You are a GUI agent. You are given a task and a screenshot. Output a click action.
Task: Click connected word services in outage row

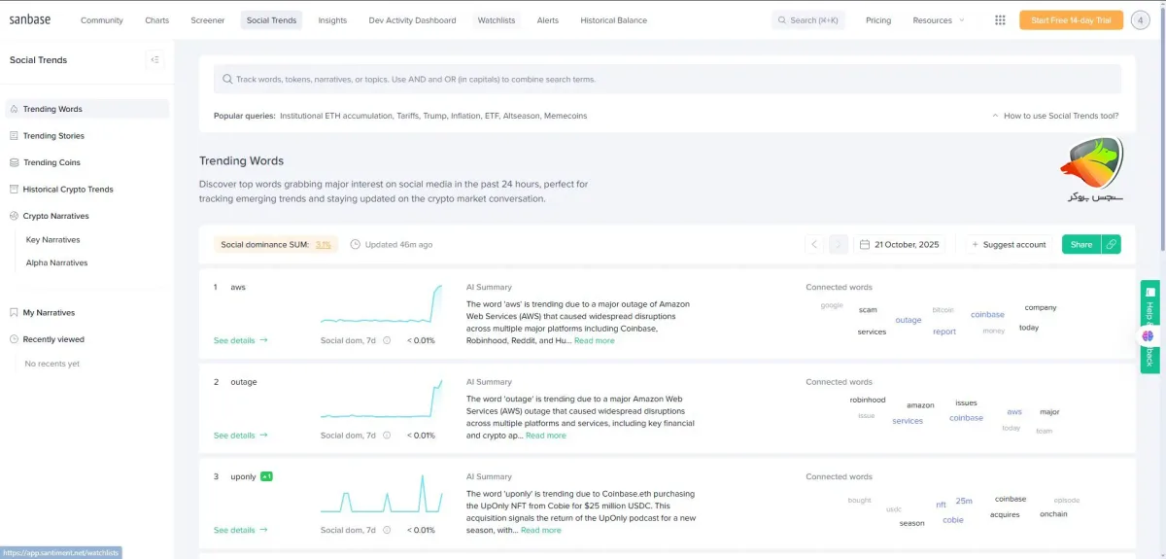click(908, 421)
